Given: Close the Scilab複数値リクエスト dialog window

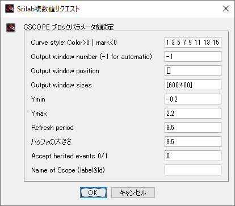Looking at the screenshot, I should (x=226, y=9).
